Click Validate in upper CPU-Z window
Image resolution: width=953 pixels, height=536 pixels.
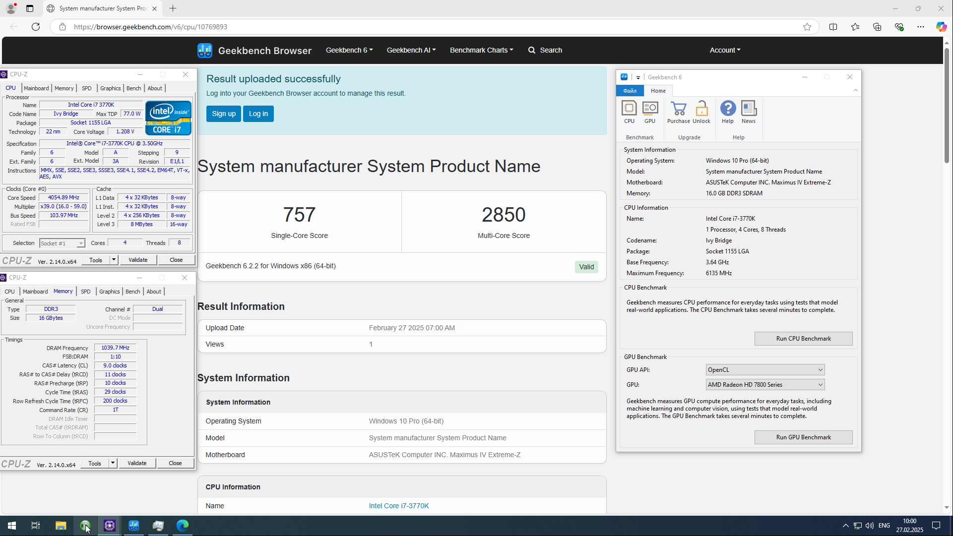coord(138,260)
